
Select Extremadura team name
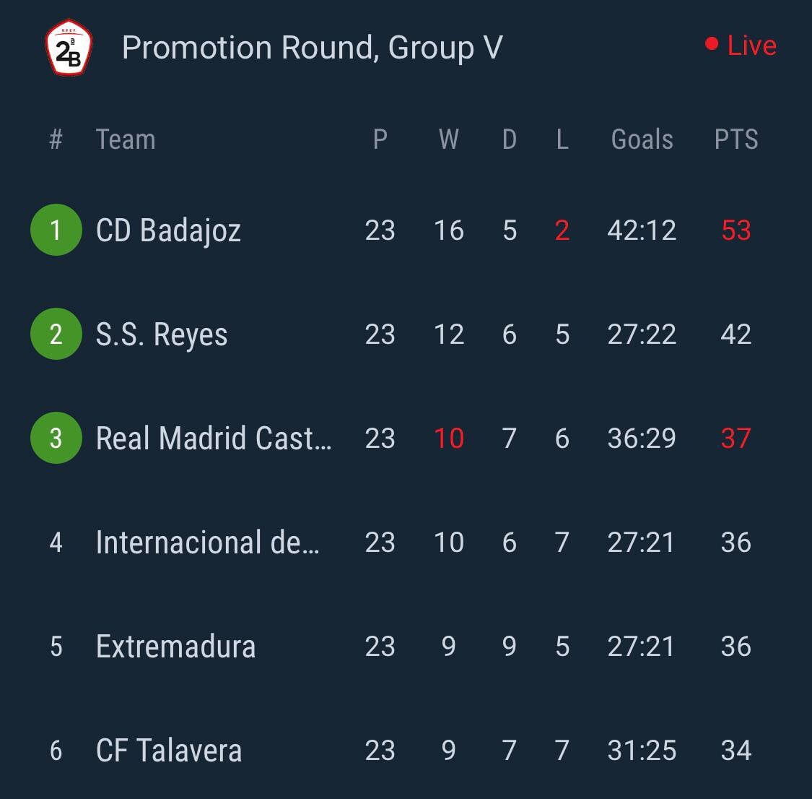[175, 646]
